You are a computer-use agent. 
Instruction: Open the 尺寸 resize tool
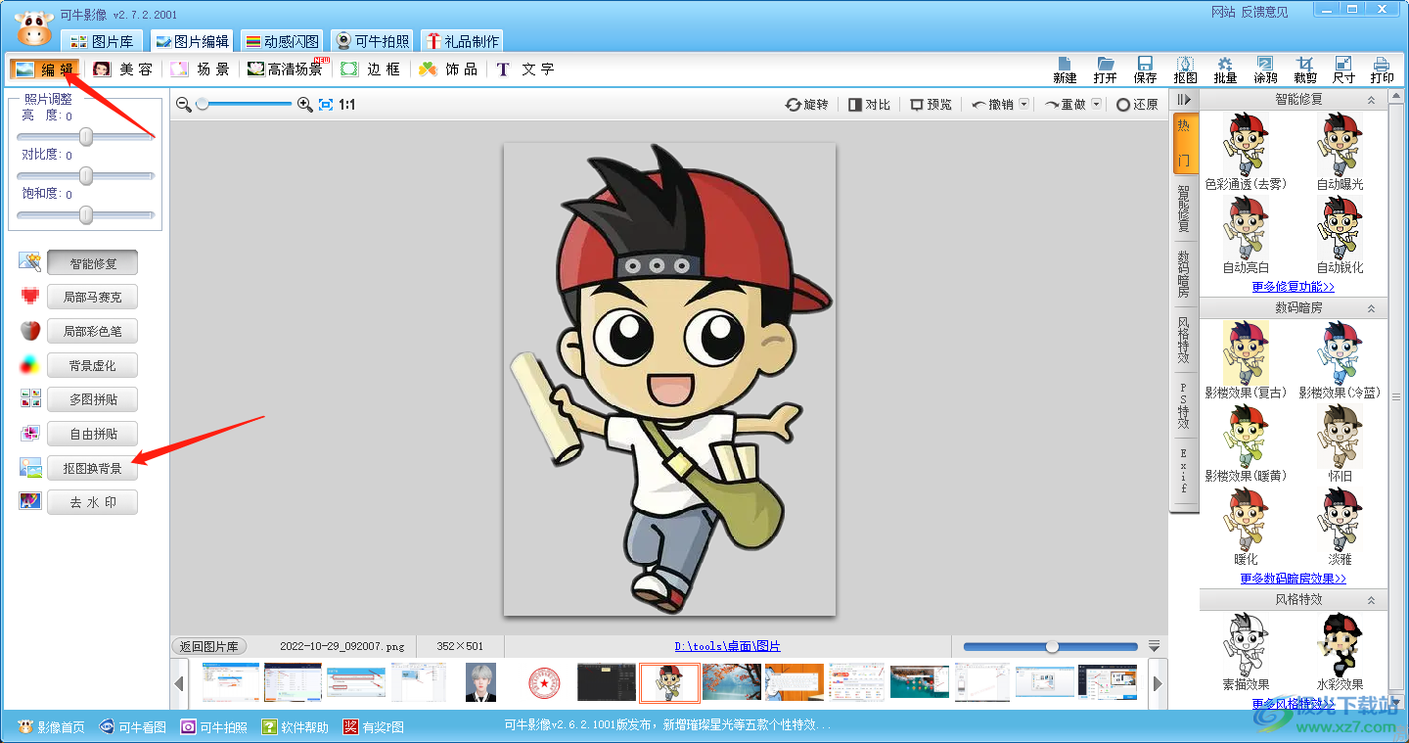1343,70
